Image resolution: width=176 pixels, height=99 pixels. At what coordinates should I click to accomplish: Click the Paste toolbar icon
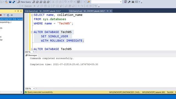(60, 2)
